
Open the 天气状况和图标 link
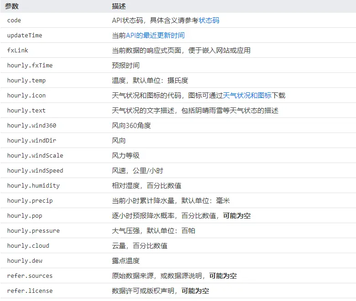click(x=247, y=95)
